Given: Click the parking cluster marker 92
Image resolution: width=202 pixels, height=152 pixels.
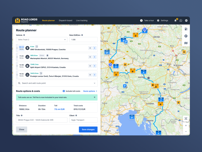Looking at the screenshot, I should (x=116, y=66).
